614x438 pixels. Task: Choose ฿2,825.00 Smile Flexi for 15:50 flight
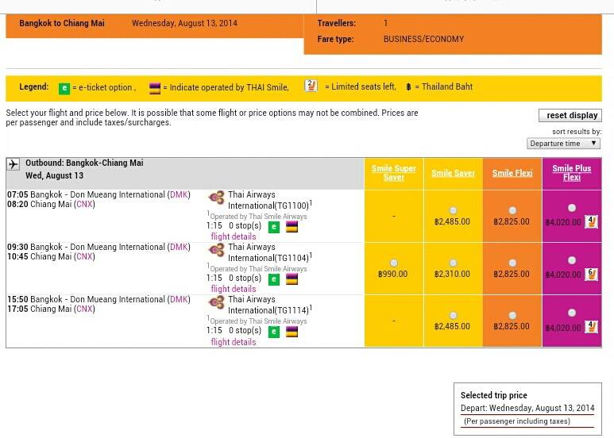[512, 315]
